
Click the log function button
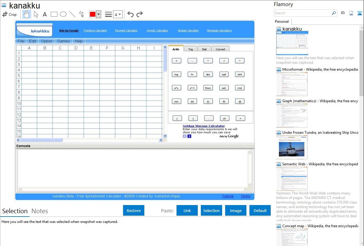click(177, 75)
